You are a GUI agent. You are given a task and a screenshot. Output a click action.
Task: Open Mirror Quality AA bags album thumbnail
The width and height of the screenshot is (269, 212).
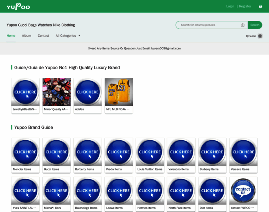pos(57,92)
